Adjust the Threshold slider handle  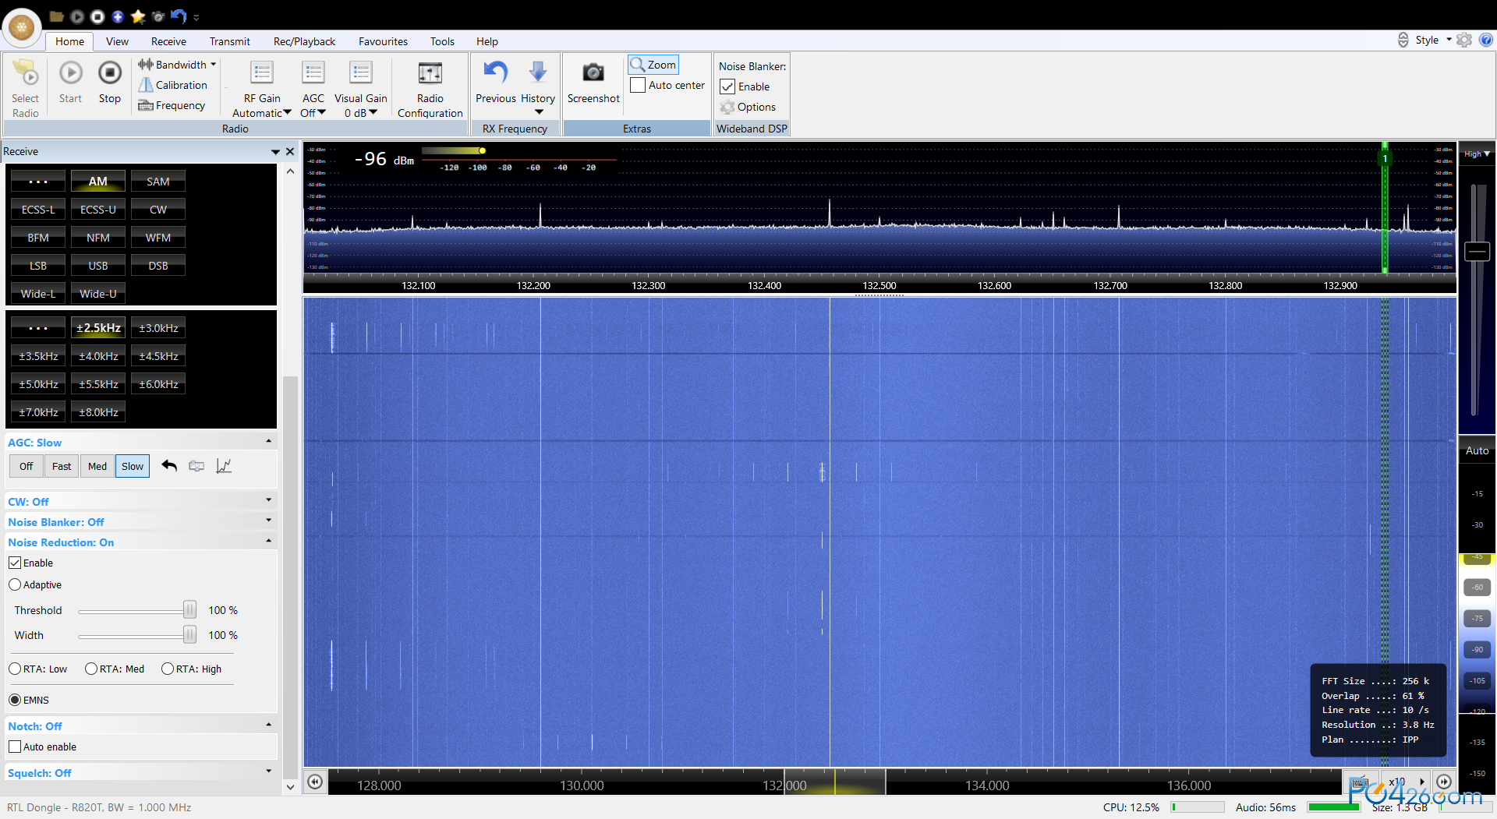pyautogui.click(x=189, y=609)
